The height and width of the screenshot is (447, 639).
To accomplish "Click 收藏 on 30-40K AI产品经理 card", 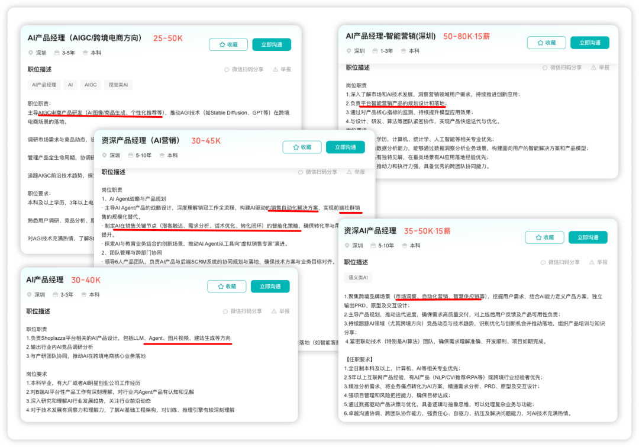I will [x=227, y=287].
